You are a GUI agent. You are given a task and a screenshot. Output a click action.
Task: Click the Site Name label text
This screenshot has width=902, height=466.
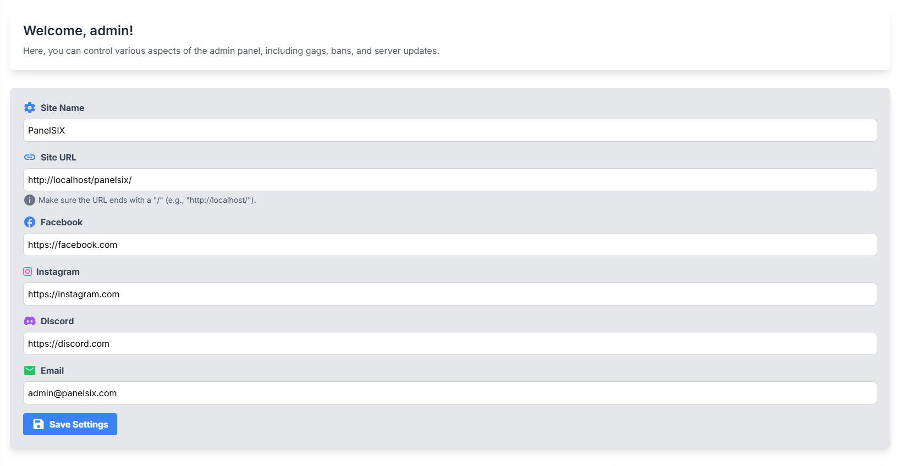point(62,108)
